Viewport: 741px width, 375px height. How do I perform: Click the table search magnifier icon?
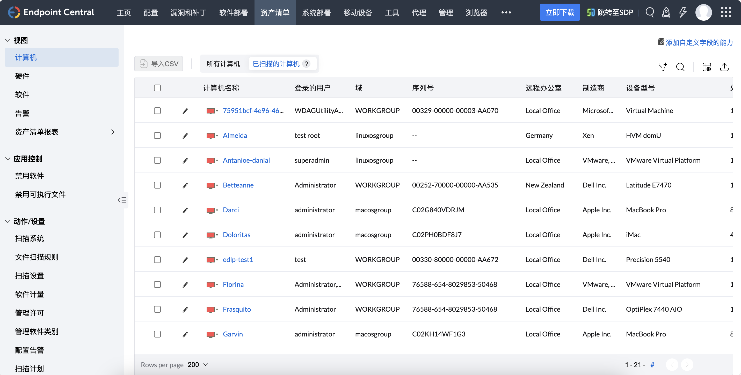coord(681,67)
